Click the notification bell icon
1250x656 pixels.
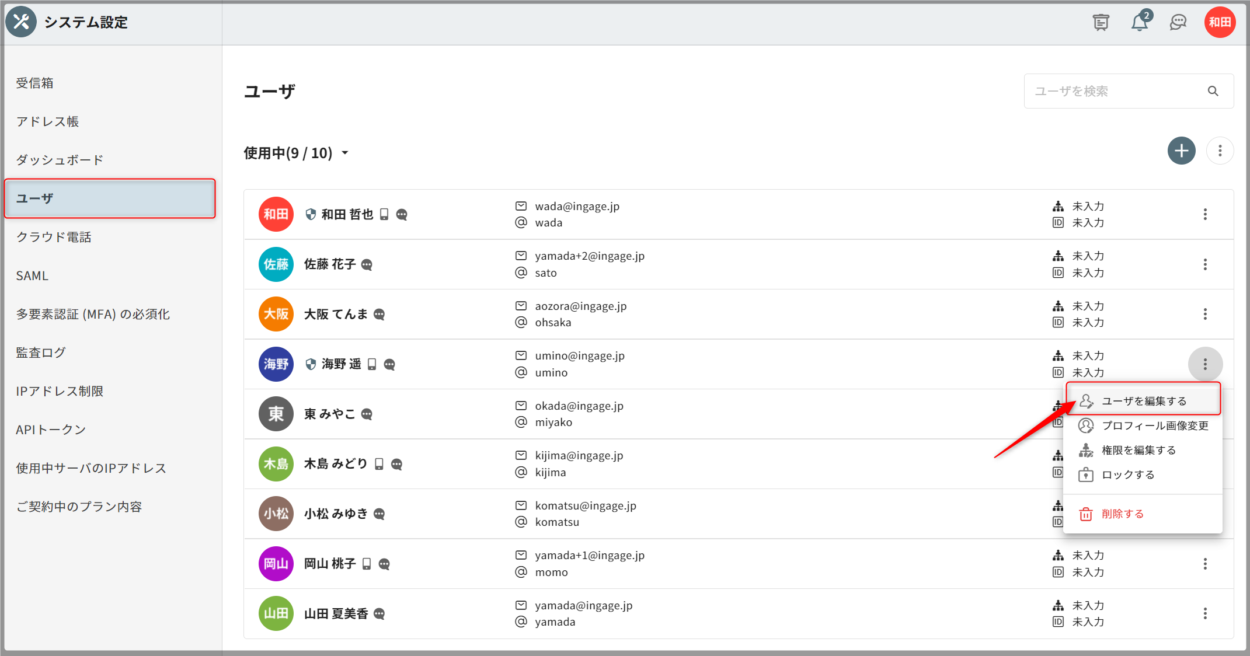tap(1139, 22)
